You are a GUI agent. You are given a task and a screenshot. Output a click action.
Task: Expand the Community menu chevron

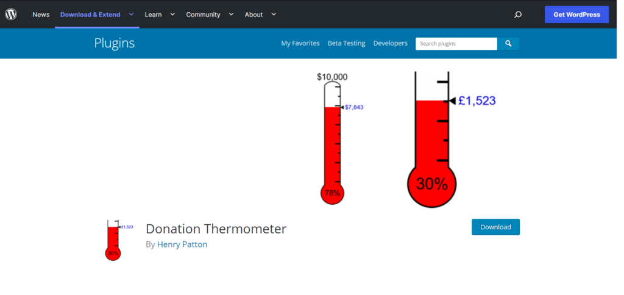[x=231, y=15]
